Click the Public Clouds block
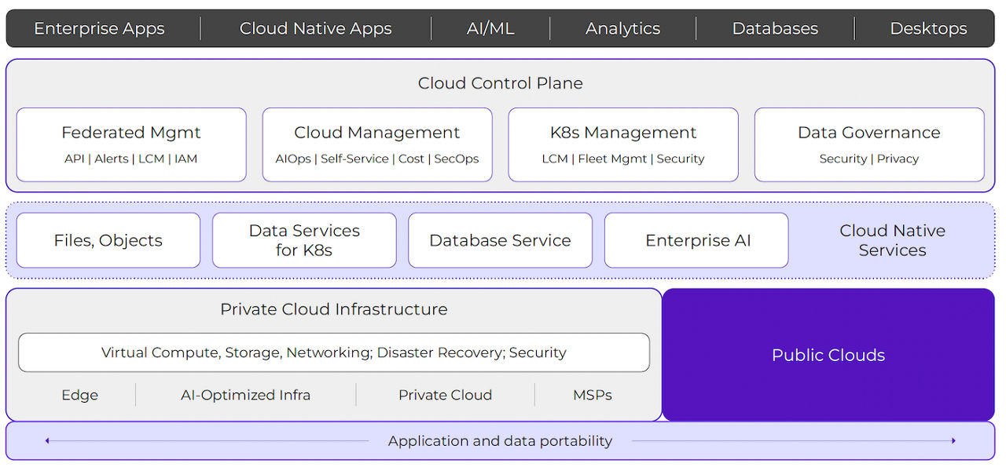The height and width of the screenshot is (471, 1006). coord(828,354)
